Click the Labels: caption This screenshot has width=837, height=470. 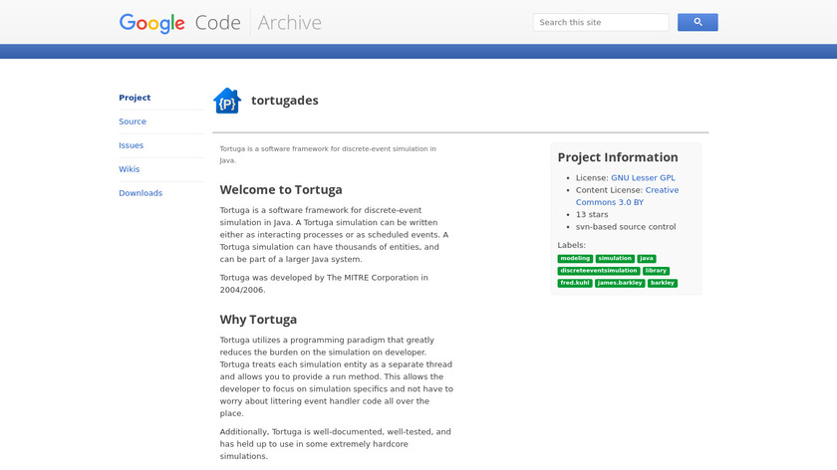pos(571,245)
